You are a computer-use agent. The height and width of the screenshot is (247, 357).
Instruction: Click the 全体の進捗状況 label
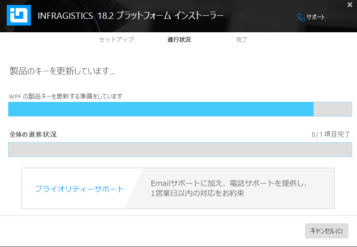pyautogui.click(x=33, y=134)
